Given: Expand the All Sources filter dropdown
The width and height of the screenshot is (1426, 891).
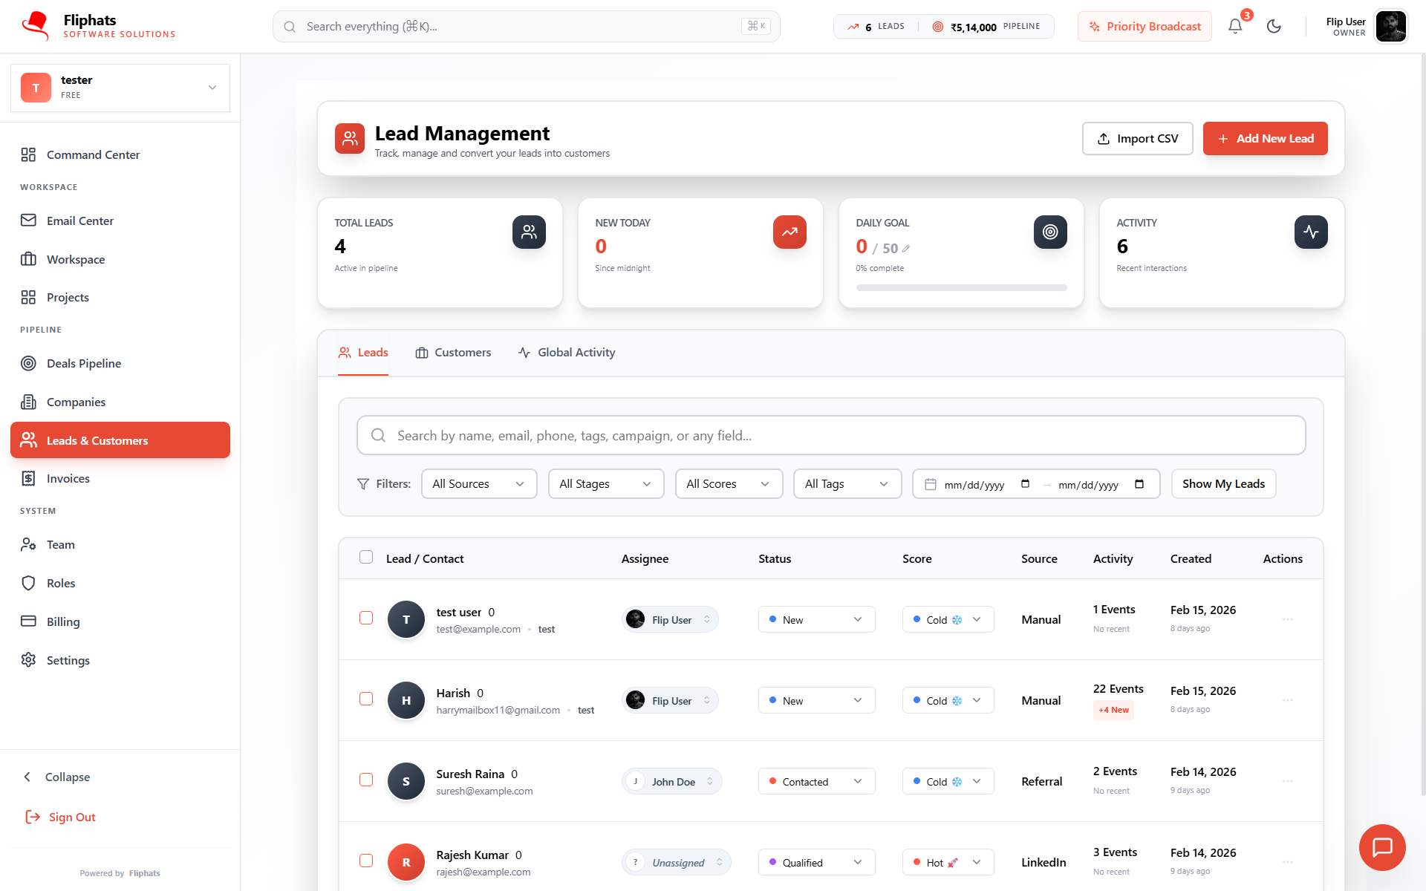Looking at the screenshot, I should point(479,484).
